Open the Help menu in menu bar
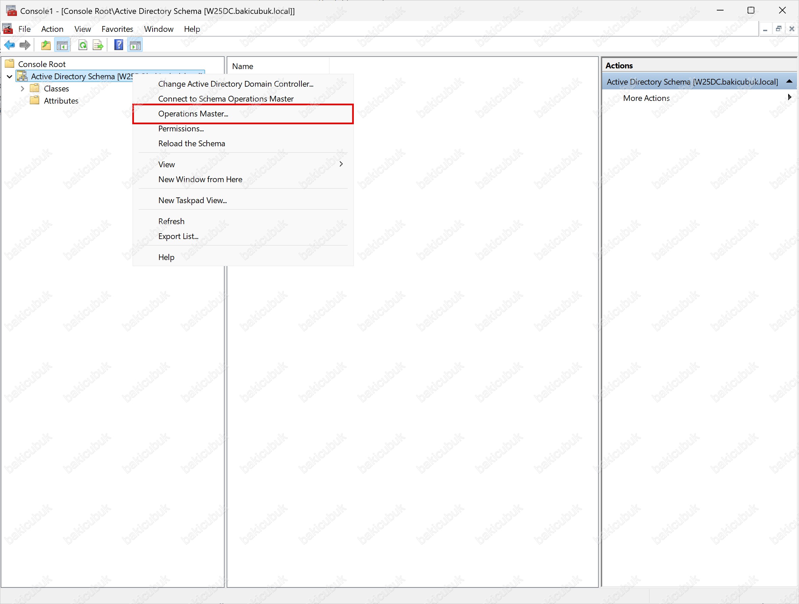 (192, 29)
